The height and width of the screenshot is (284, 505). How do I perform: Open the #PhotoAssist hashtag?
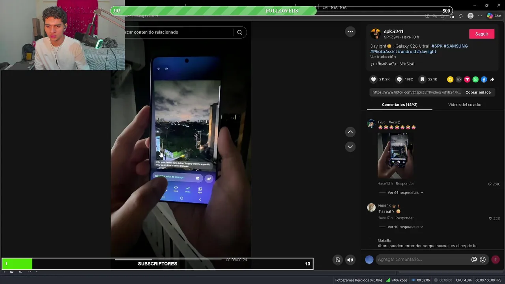[383, 52]
